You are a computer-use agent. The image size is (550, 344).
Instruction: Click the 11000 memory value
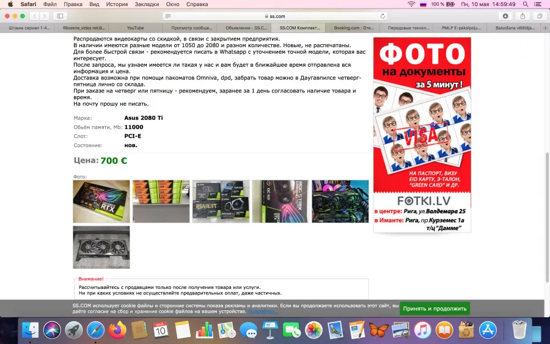point(134,127)
